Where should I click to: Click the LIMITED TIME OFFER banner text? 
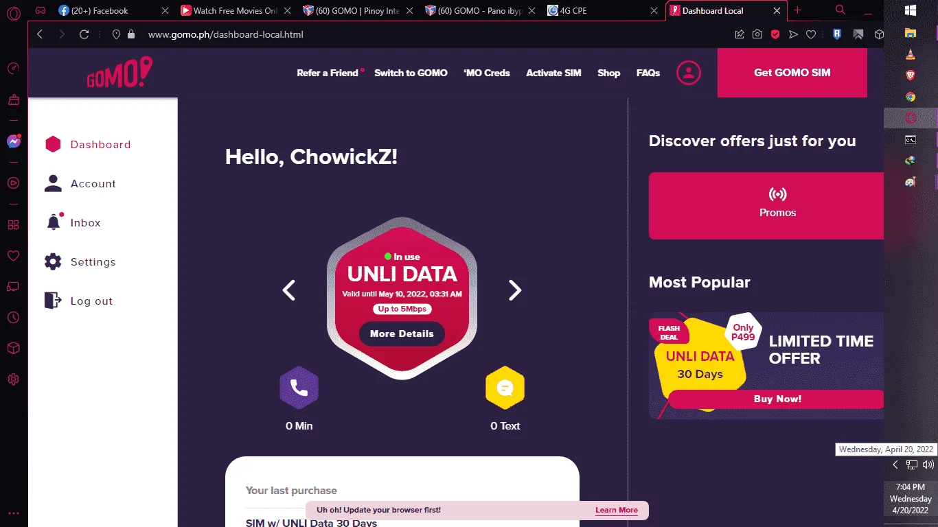(821, 350)
